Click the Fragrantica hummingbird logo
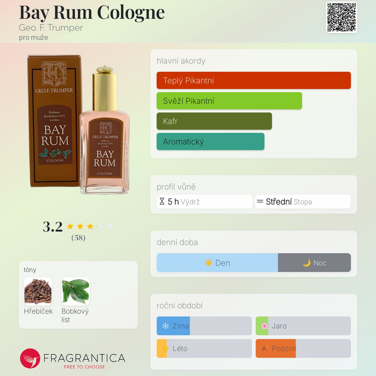Viewport: 376px width, 376px height. 30,358
